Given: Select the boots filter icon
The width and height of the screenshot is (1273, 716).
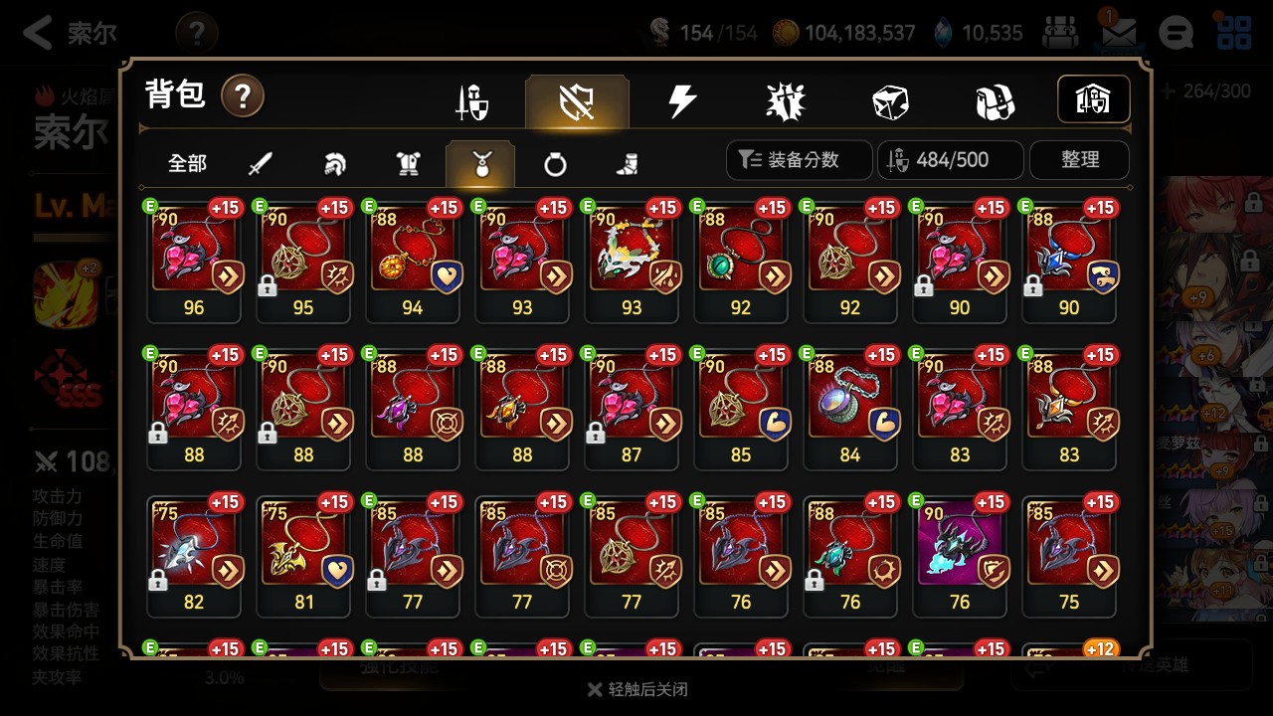Looking at the screenshot, I should 628,164.
